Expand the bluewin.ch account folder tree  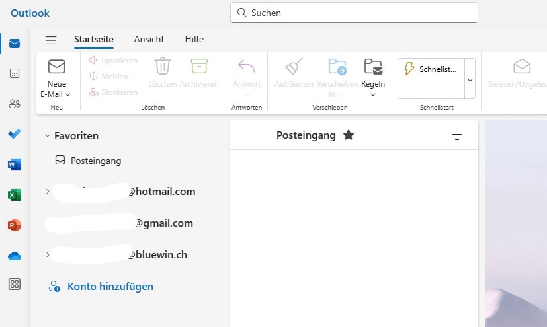(x=47, y=254)
